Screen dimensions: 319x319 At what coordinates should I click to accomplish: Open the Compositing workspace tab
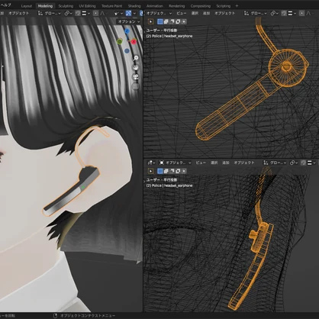201,6
